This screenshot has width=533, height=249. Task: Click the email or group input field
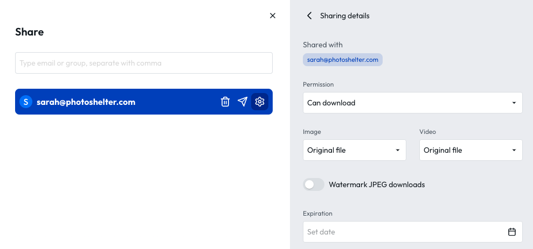coord(144,63)
